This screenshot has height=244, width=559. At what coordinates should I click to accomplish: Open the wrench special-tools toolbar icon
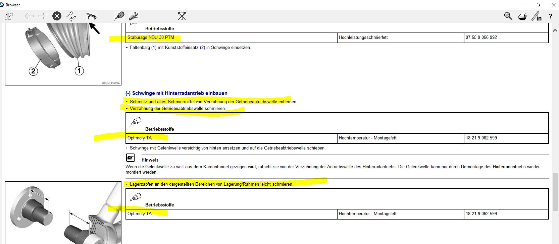point(133,16)
